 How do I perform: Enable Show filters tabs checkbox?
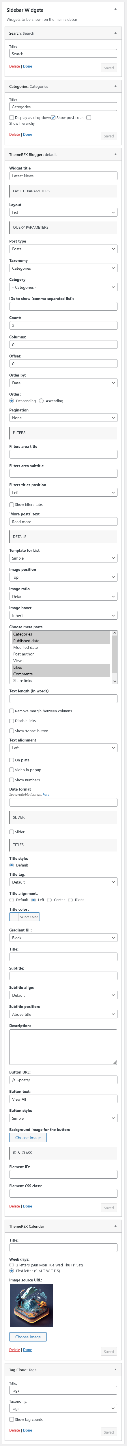click(12, 505)
